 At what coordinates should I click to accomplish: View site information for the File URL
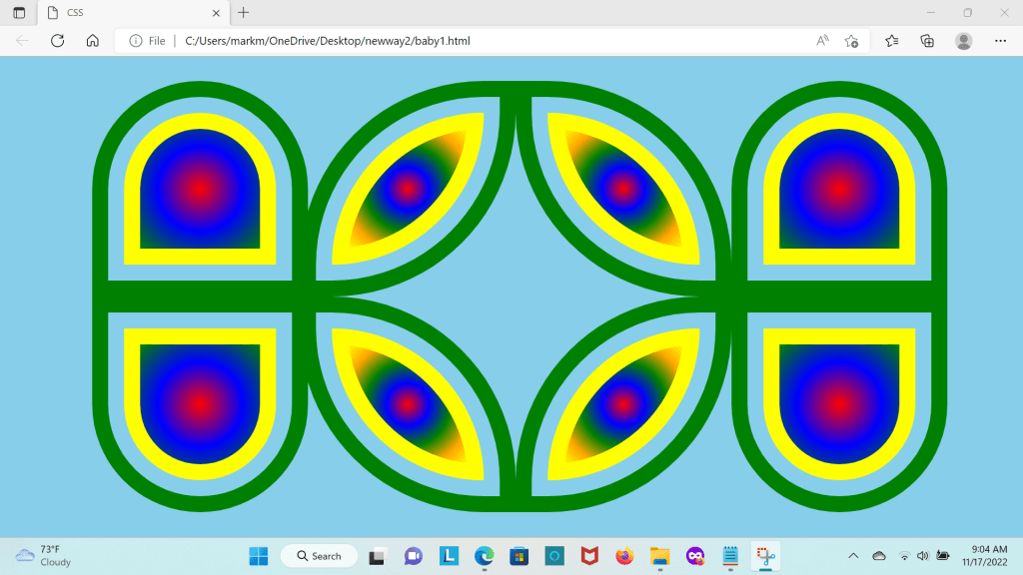point(136,41)
